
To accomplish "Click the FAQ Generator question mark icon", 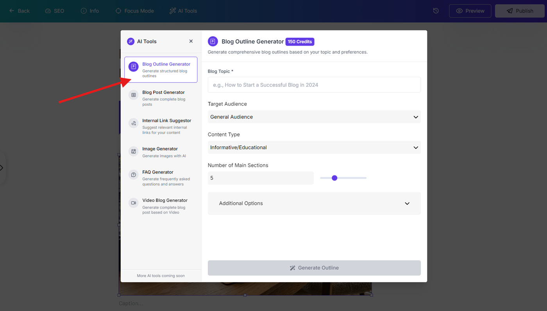I will click(134, 175).
